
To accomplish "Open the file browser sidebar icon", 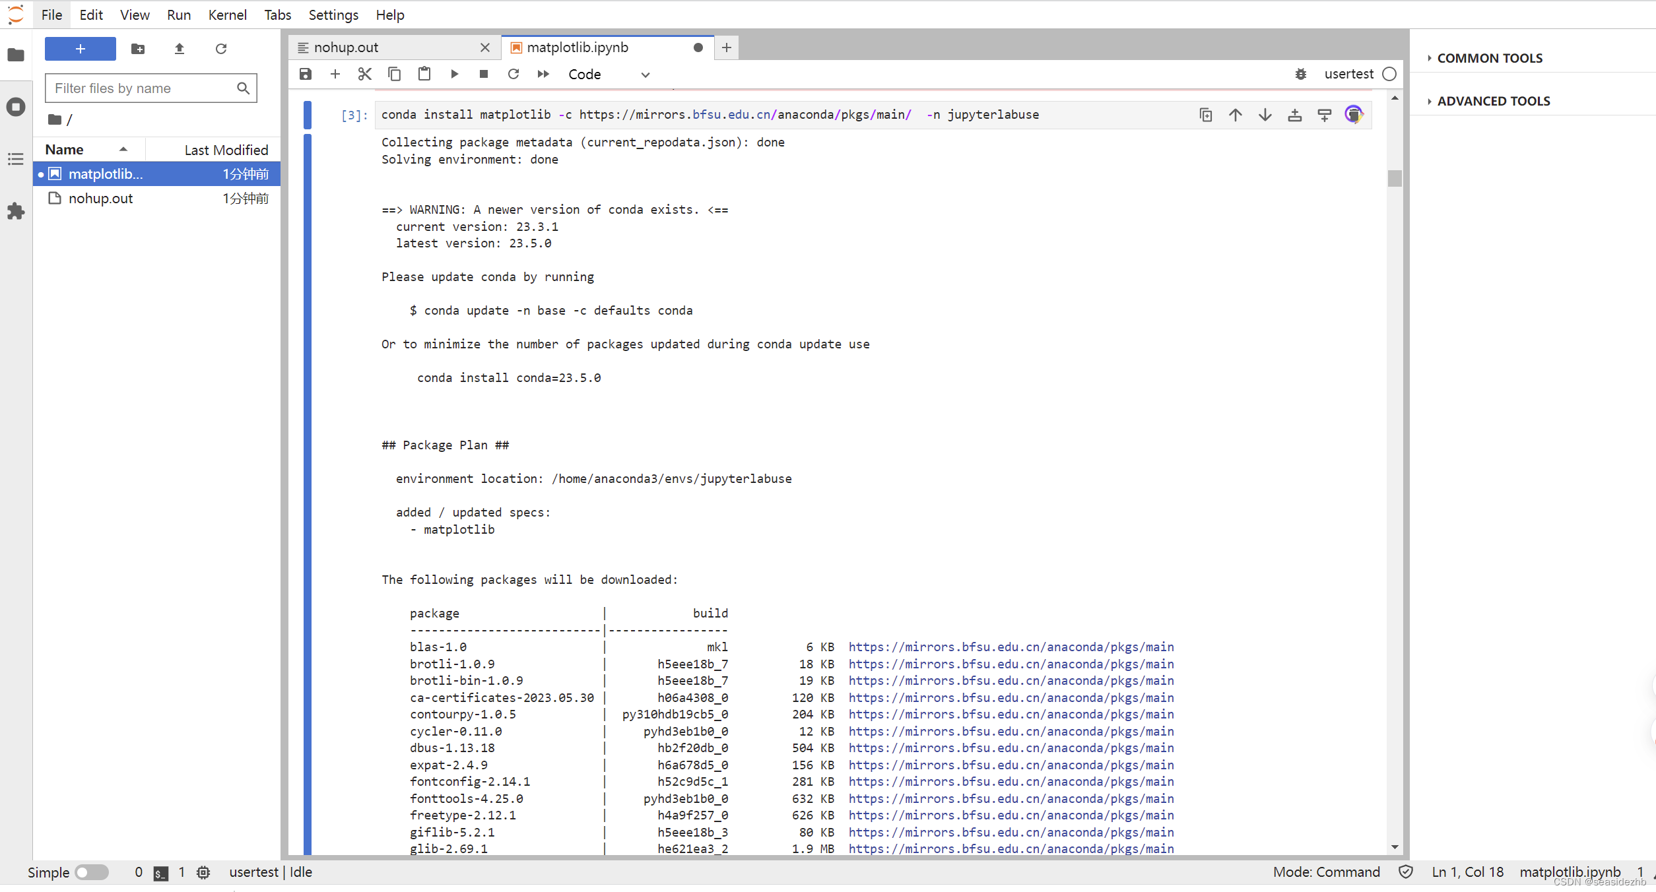I will pos(16,55).
